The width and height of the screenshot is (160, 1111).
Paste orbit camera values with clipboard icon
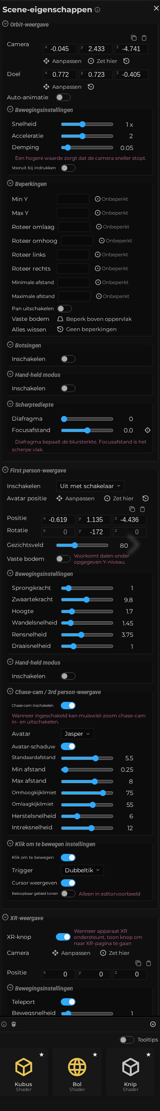144,38
